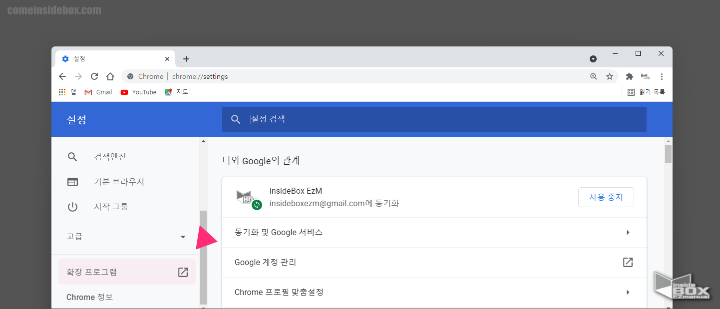This screenshot has height=309, width=720.
Task: Open the Gmail bookmark
Action: coord(98,92)
